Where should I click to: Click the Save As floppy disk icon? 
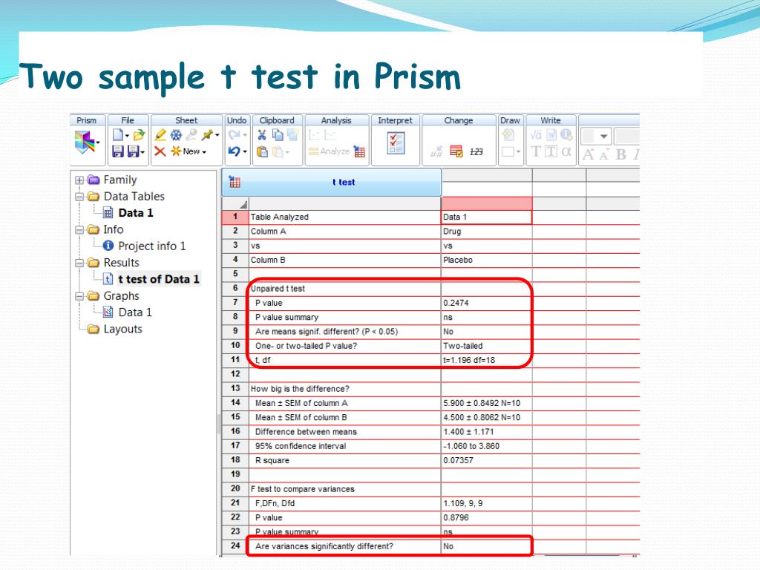click(x=134, y=151)
